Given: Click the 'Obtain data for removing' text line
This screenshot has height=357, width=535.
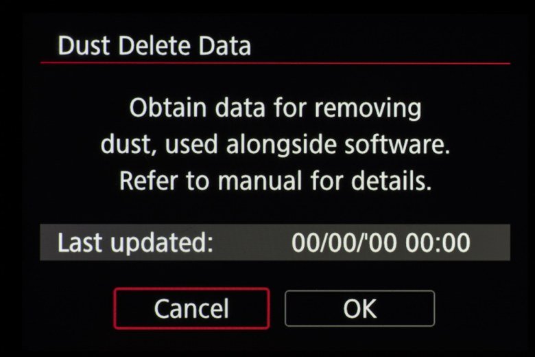Looking at the screenshot, I should [275, 108].
